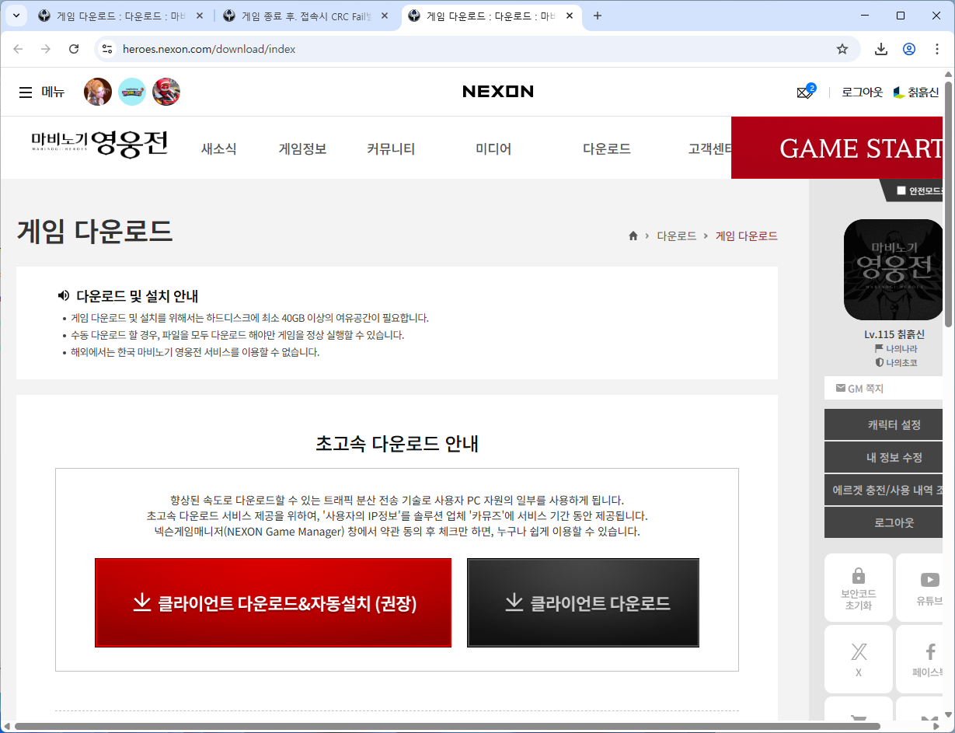Click 게임 다운로드 in the breadcrumb
The width and height of the screenshot is (955, 733).
pyautogui.click(x=747, y=236)
